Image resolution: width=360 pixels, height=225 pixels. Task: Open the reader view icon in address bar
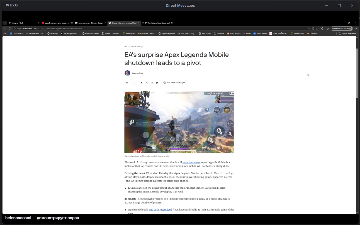pyautogui.click(x=313, y=28)
